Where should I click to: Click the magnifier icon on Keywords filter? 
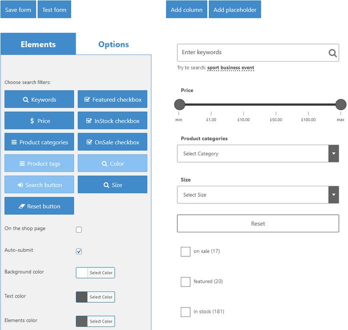tap(26, 100)
